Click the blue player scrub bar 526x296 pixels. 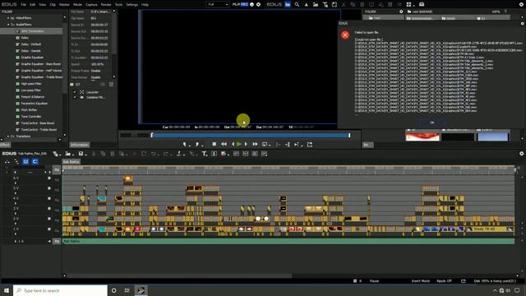click(x=250, y=135)
